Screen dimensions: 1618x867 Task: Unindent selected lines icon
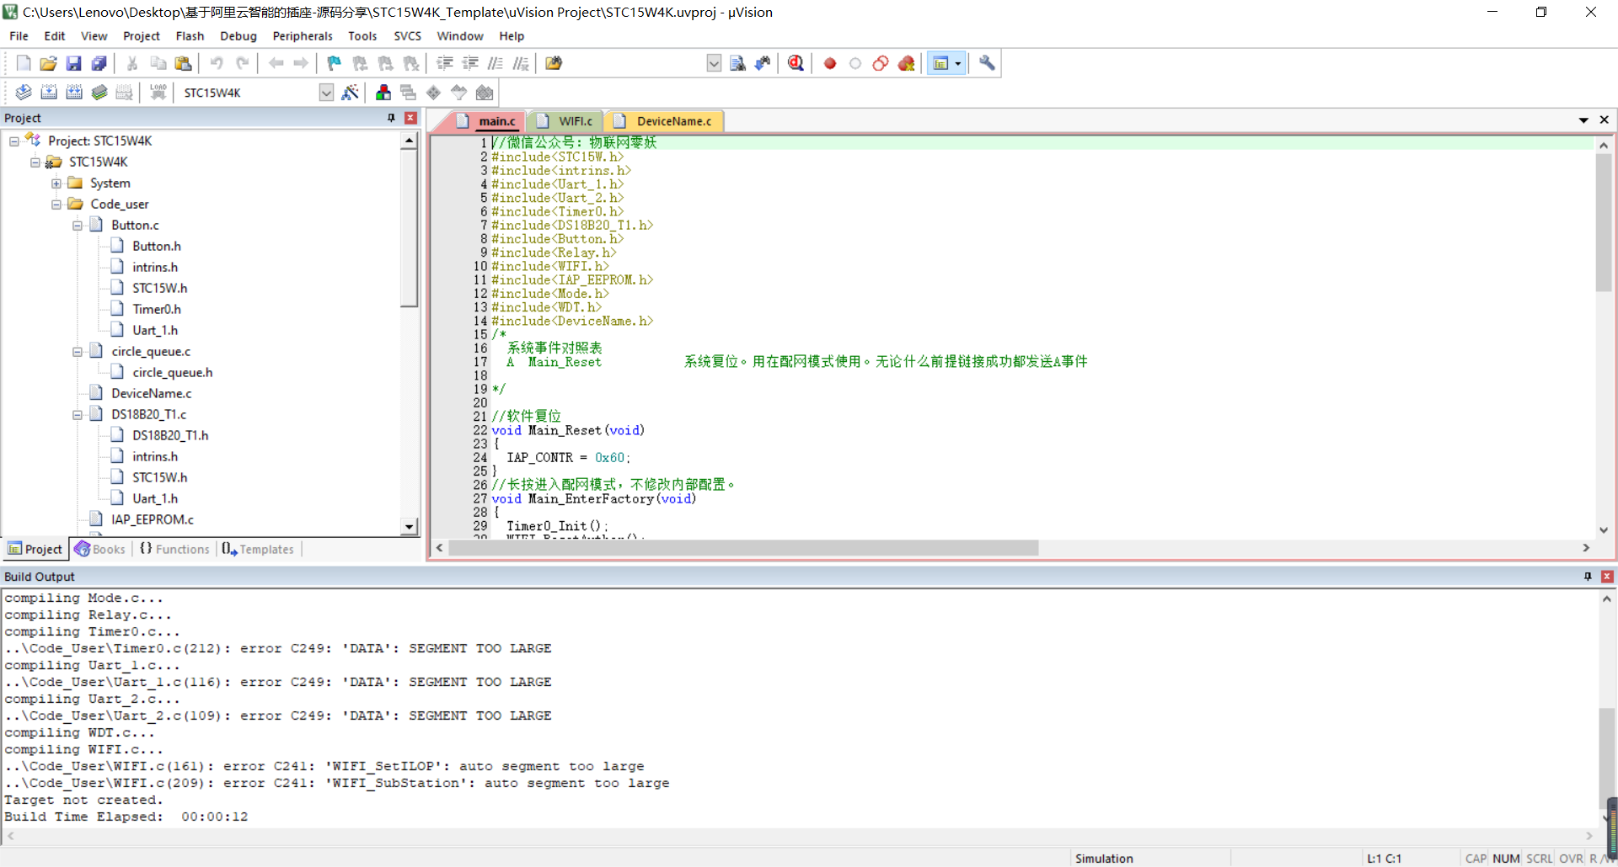[x=470, y=63]
